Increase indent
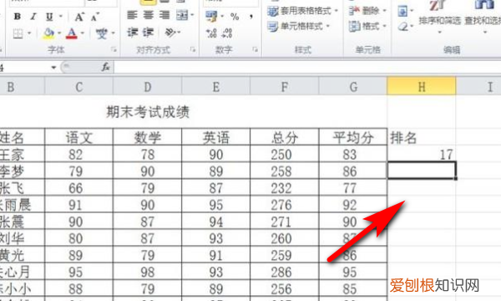The height and width of the screenshot is (301, 501). (x=149, y=33)
